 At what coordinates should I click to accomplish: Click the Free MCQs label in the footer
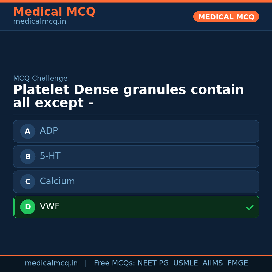click(114, 263)
